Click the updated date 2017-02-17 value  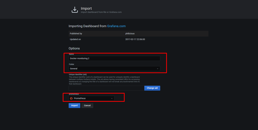coord(135,39)
